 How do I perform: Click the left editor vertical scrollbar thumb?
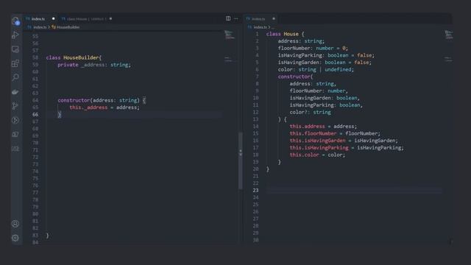241,160
